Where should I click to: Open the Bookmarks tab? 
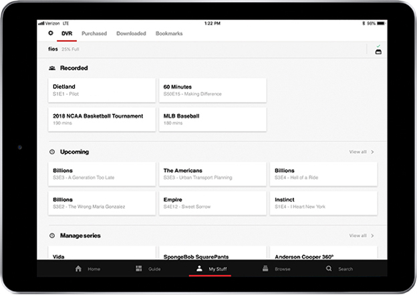pos(169,33)
